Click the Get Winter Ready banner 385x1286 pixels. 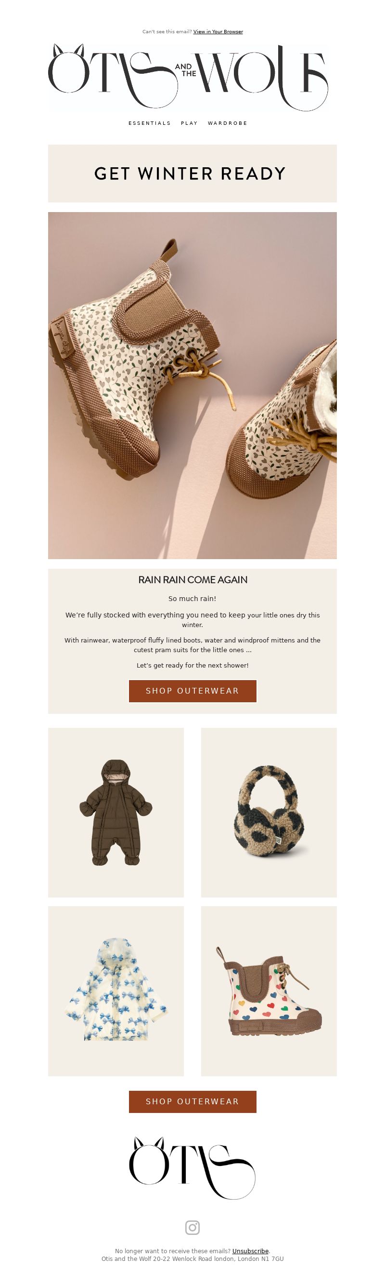tap(192, 173)
